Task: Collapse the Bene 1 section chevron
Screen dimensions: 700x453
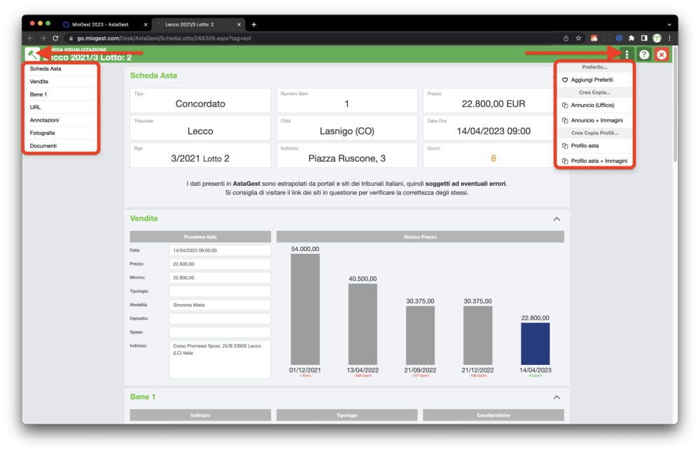Action: pyautogui.click(x=556, y=397)
